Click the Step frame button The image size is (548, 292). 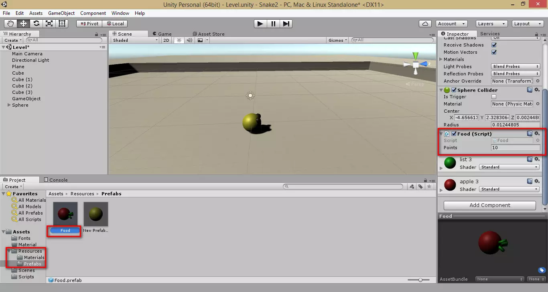[286, 24]
